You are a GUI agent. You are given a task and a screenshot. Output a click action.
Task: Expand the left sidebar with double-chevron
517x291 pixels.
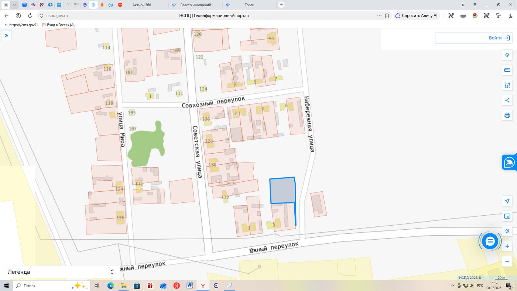[6, 36]
